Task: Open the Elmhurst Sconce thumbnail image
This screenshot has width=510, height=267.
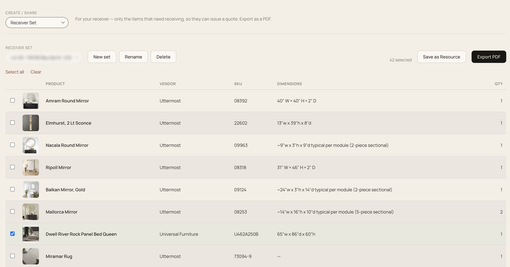Action: click(x=31, y=123)
